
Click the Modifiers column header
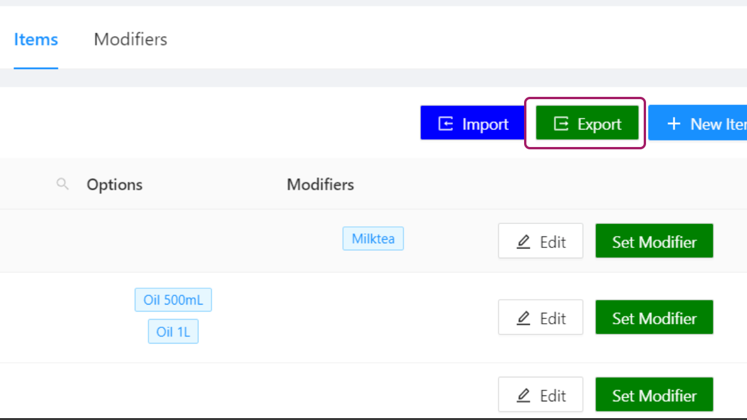click(x=320, y=184)
